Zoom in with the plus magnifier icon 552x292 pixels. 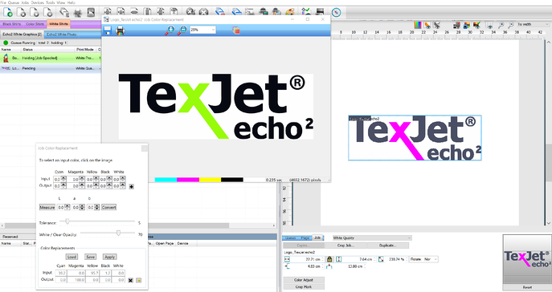(170, 30)
